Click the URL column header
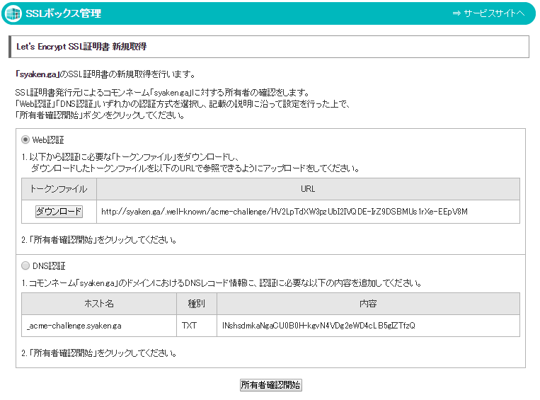 [x=309, y=189]
